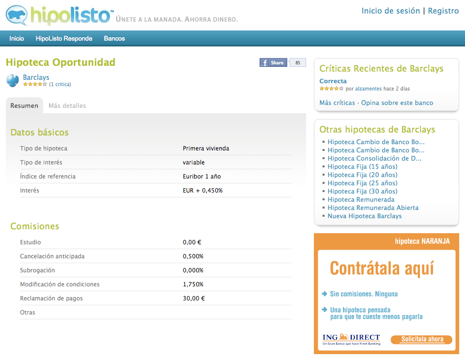The image size is (465, 358).
Task: Click the Barclays bank name link
Action: (36, 77)
